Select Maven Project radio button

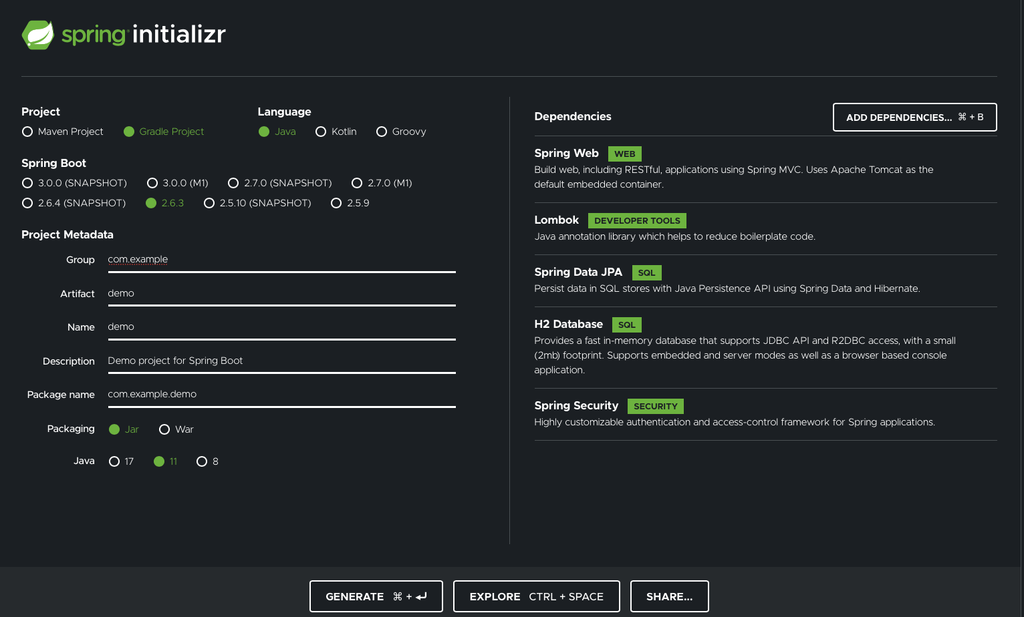27,132
